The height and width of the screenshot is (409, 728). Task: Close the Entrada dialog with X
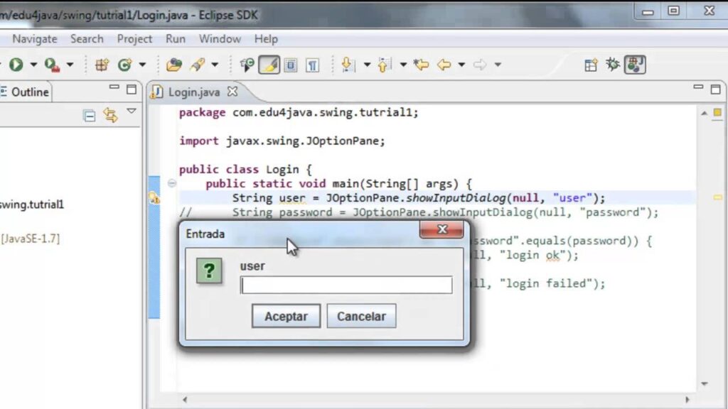(441, 230)
